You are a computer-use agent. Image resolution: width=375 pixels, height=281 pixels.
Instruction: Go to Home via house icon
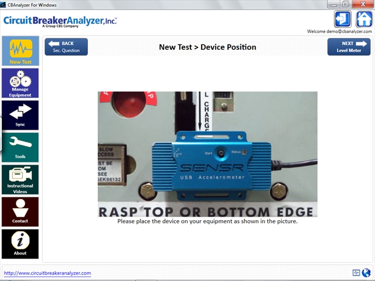click(x=364, y=19)
